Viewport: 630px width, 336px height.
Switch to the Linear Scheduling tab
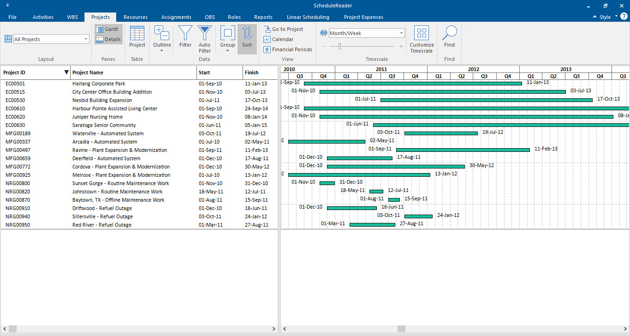click(308, 17)
